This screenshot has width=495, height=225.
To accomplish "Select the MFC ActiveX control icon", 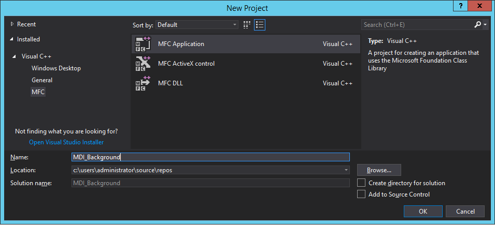I will point(143,64).
